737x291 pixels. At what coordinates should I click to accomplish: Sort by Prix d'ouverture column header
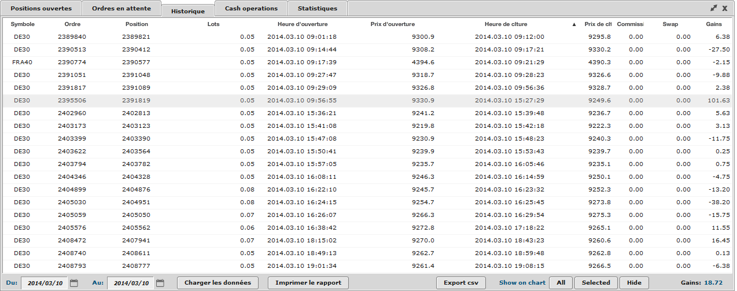point(393,24)
